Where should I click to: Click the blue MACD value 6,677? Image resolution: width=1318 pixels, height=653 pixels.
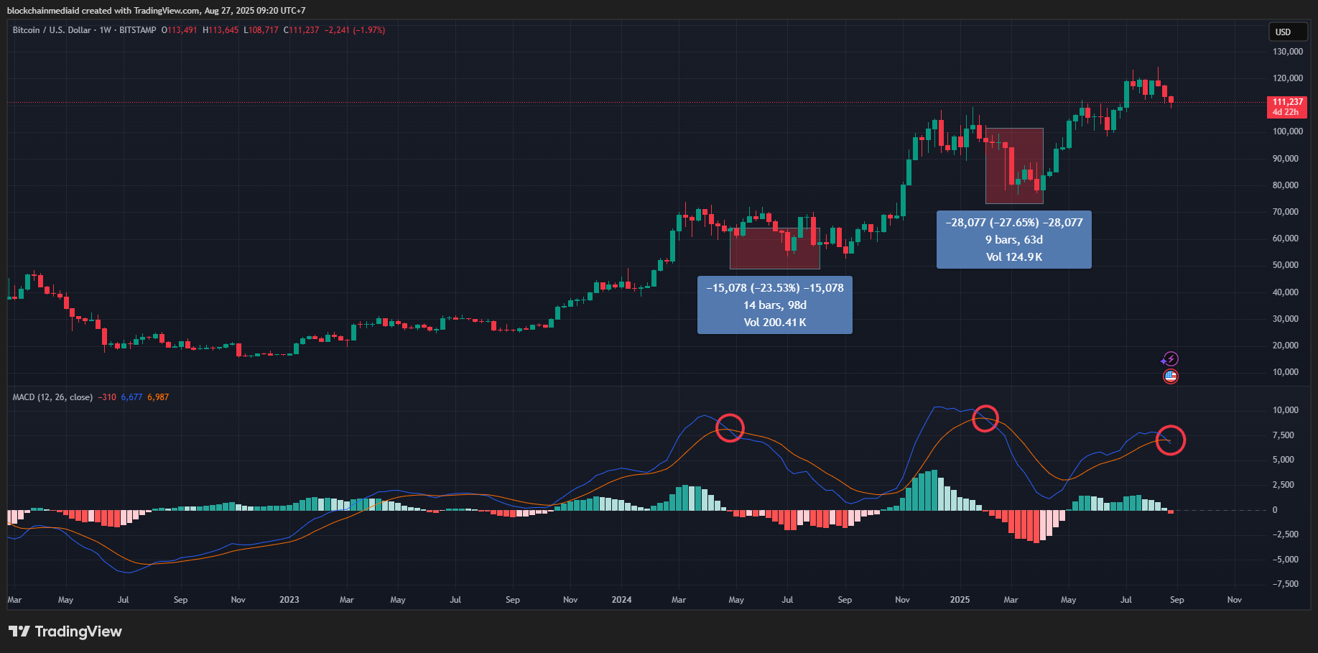click(x=132, y=397)
